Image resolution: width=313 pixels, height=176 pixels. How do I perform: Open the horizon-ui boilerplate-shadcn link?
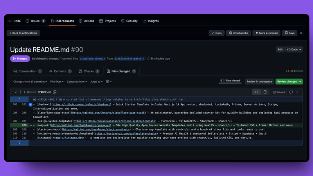coord(126,134)
